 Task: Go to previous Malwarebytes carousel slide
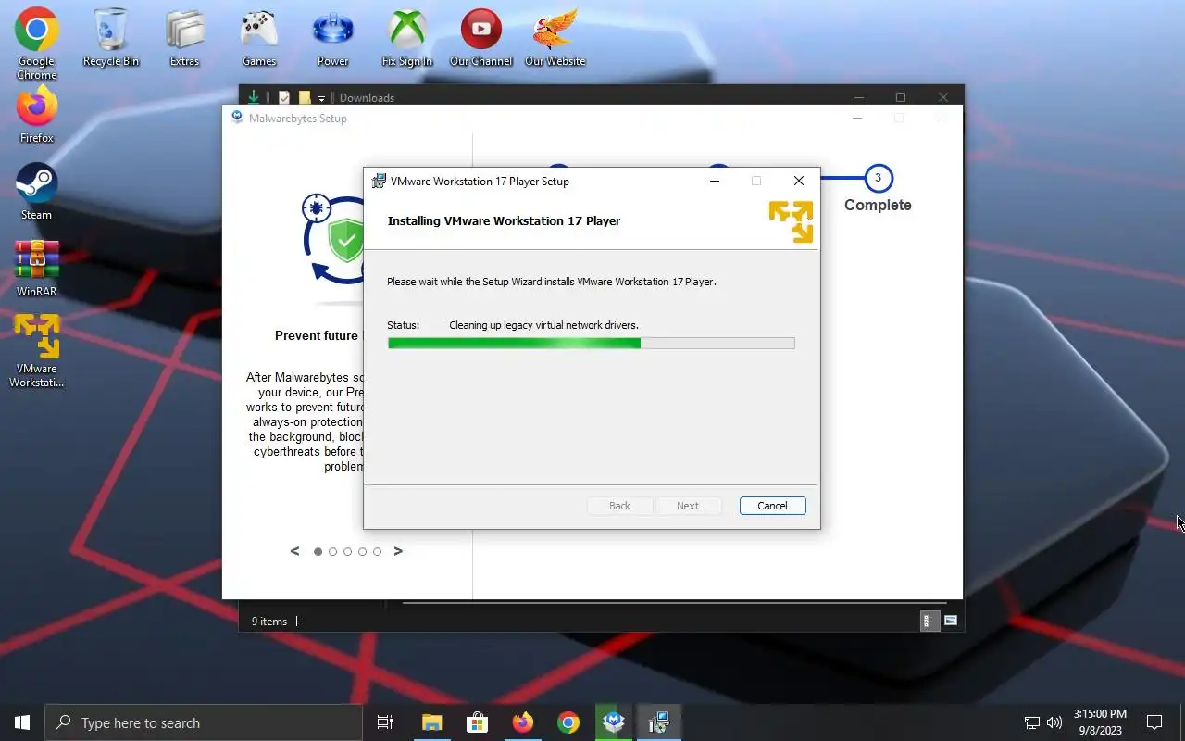tap(294, 551)
